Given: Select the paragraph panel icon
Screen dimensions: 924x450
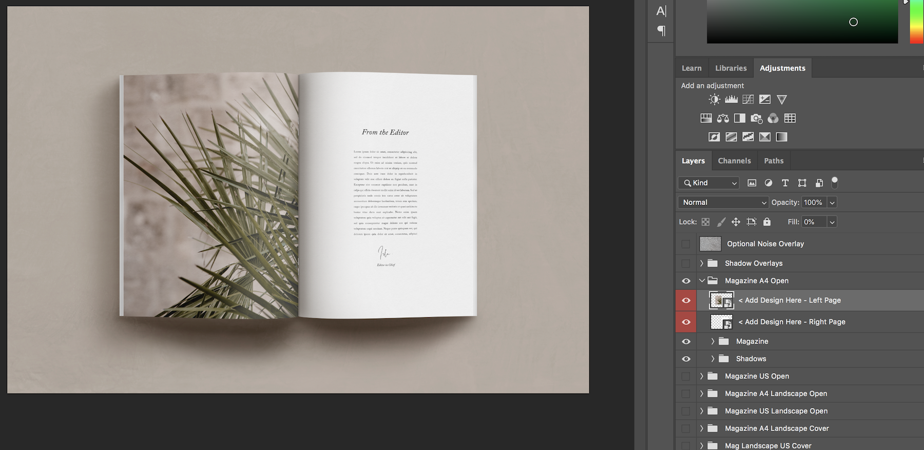Looking at the screenshot, I should point(661,31).
